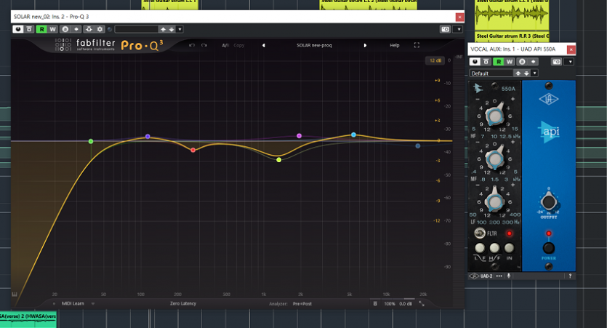Bypass the UAD API 550A plugin with power button
This screenshot has width=607, height=328.
tap(475, 62)
